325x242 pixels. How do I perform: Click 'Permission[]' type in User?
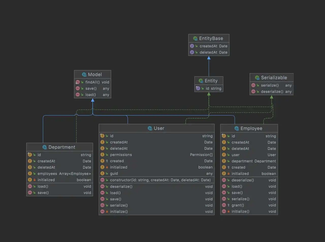[201, 155]
